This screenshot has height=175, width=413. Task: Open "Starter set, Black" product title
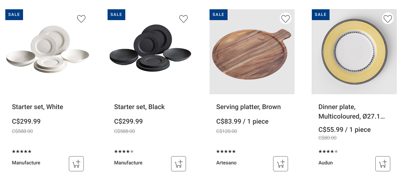click(139, 107)
